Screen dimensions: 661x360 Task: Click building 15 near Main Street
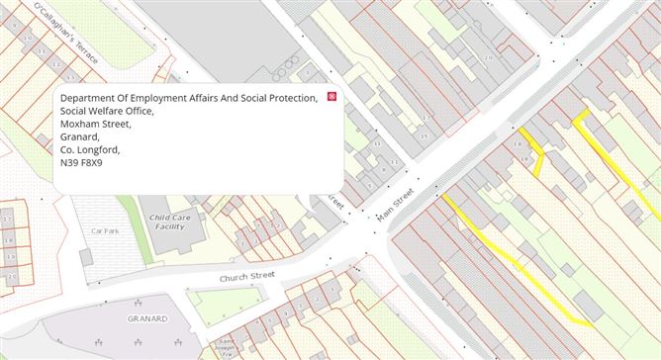point(425,136)
